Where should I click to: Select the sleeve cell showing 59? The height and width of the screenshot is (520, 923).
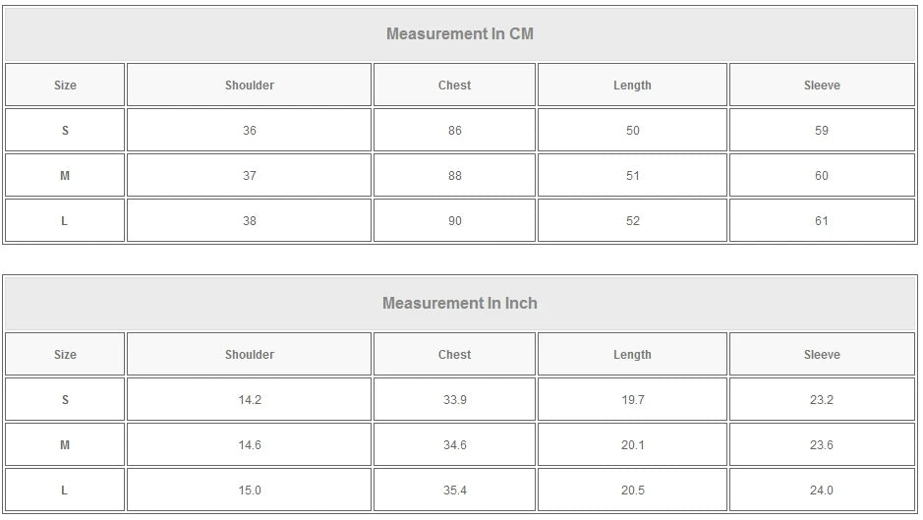(822, 131)
